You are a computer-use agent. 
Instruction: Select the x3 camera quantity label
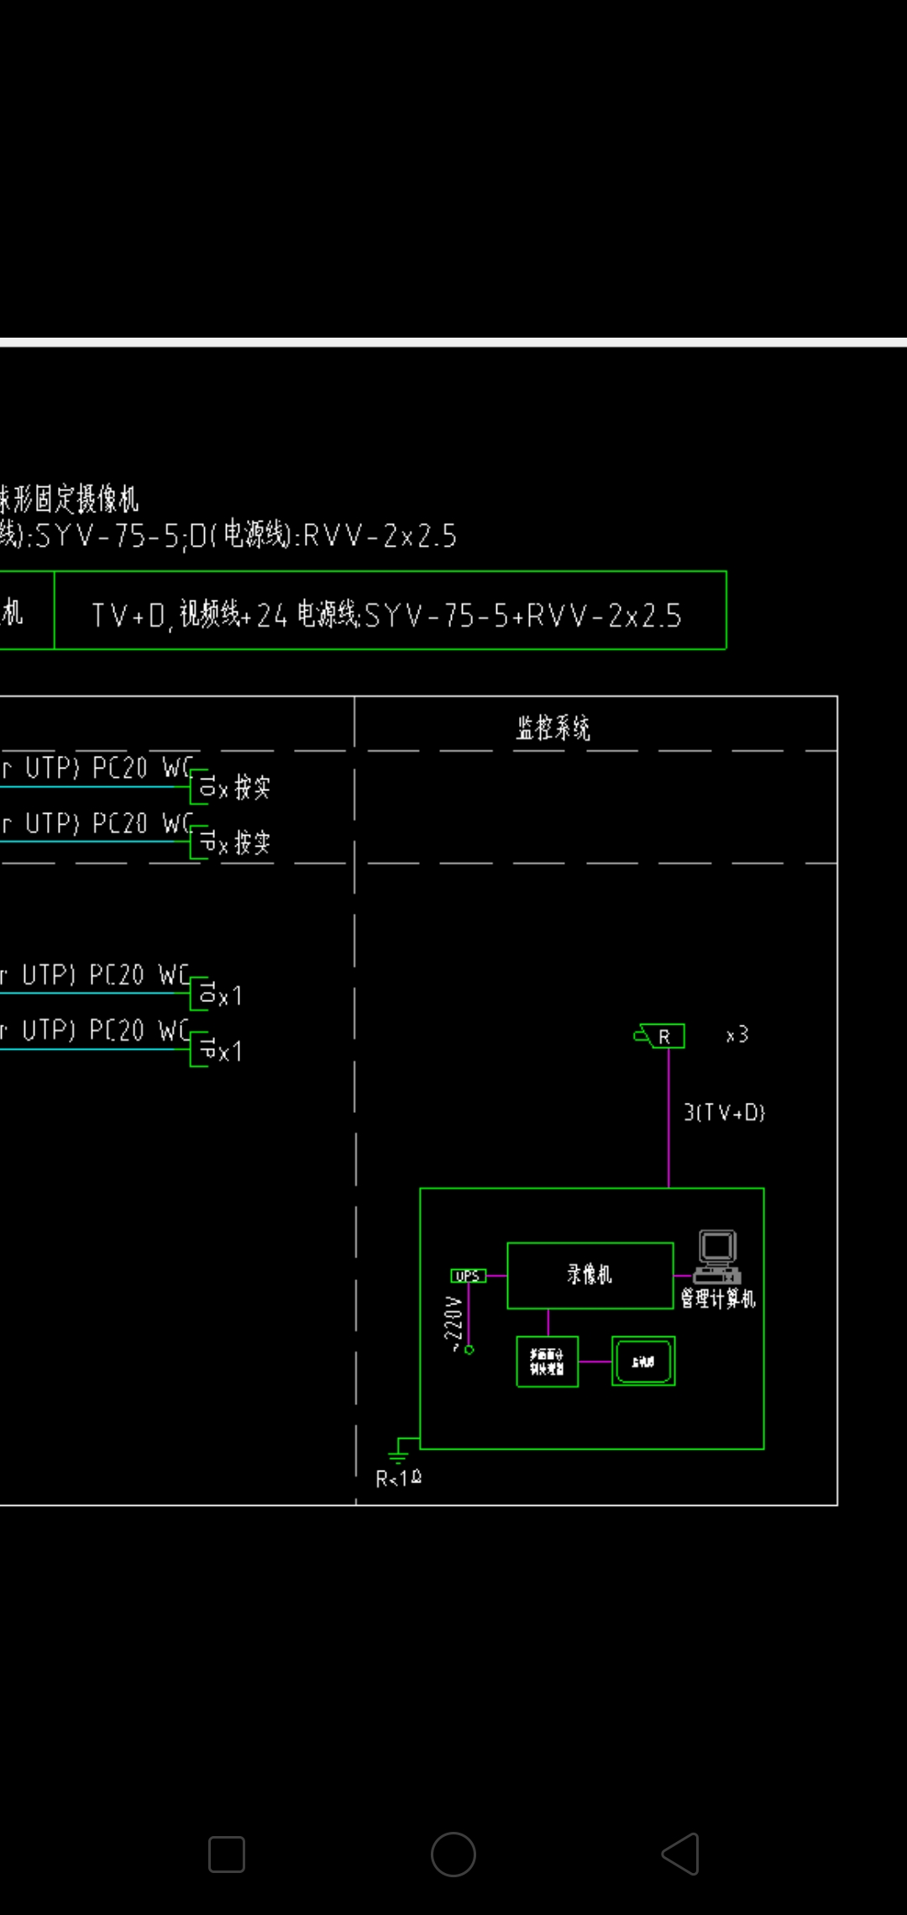pyautogui.click(x=737, y=1035)
